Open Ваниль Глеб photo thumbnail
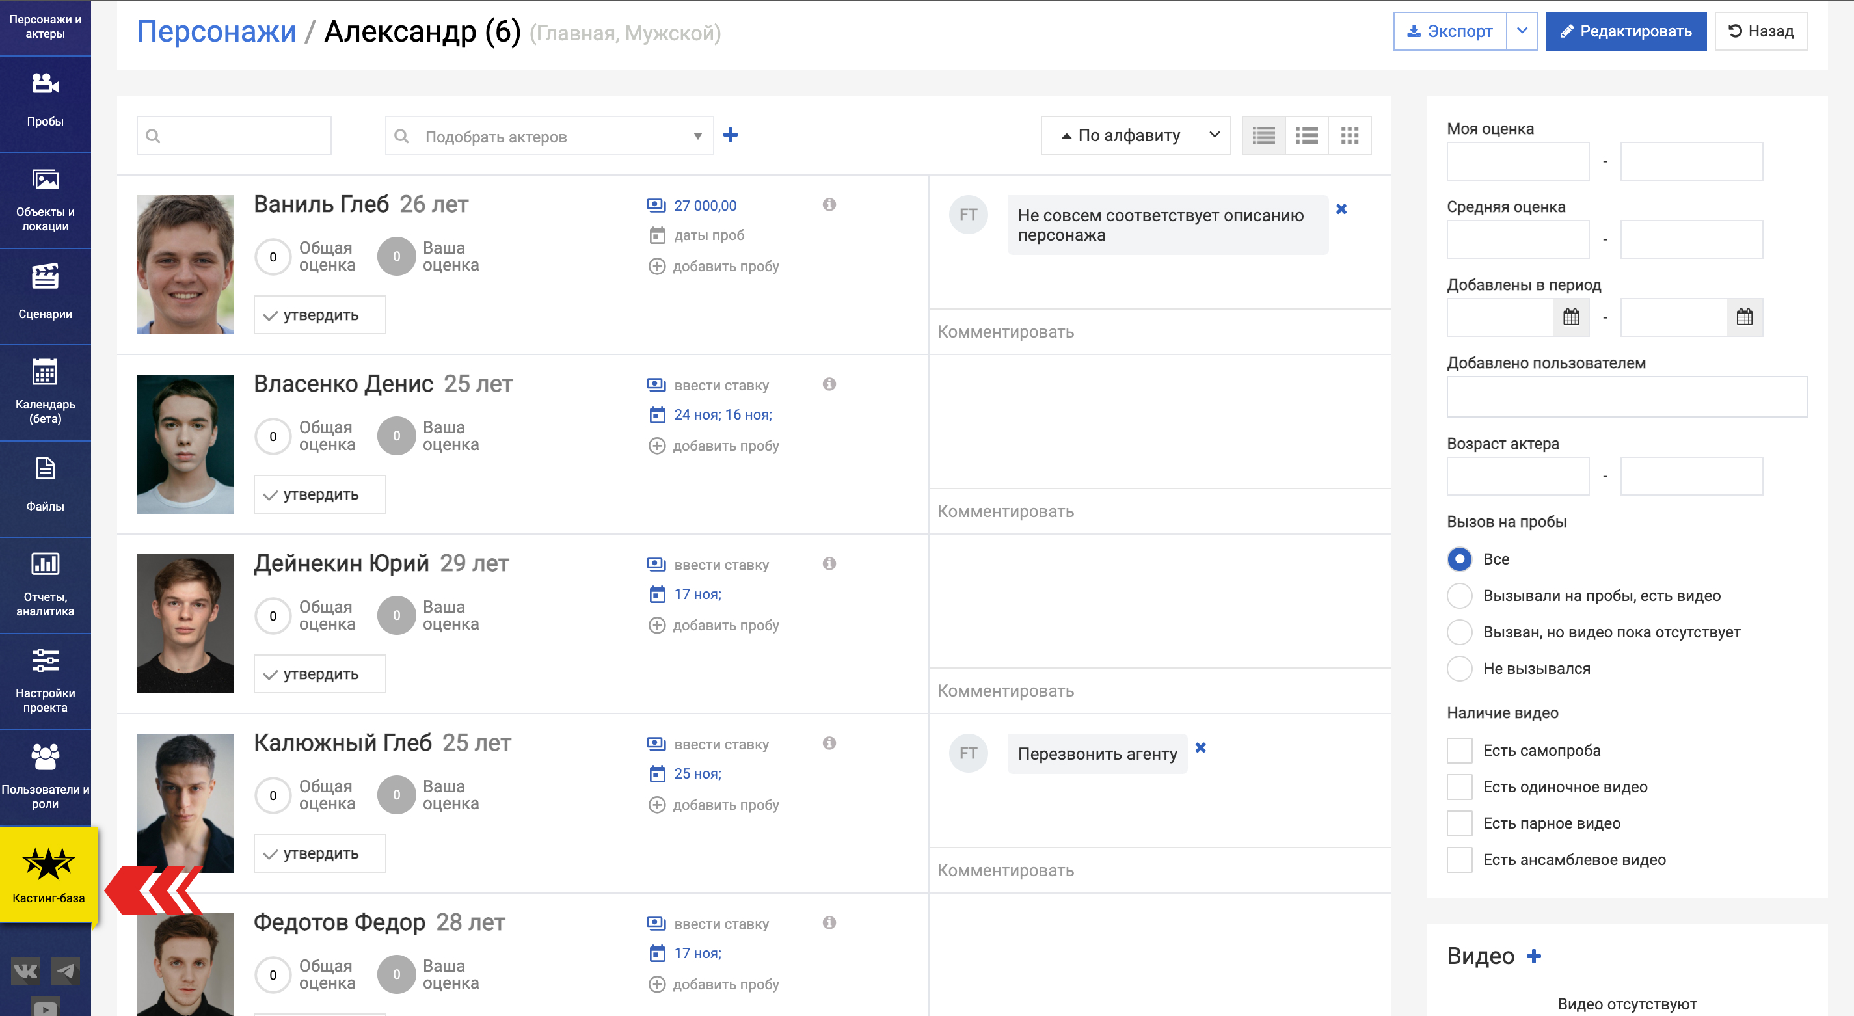This screenshot has height=1016, width=1854. [185, 265]
